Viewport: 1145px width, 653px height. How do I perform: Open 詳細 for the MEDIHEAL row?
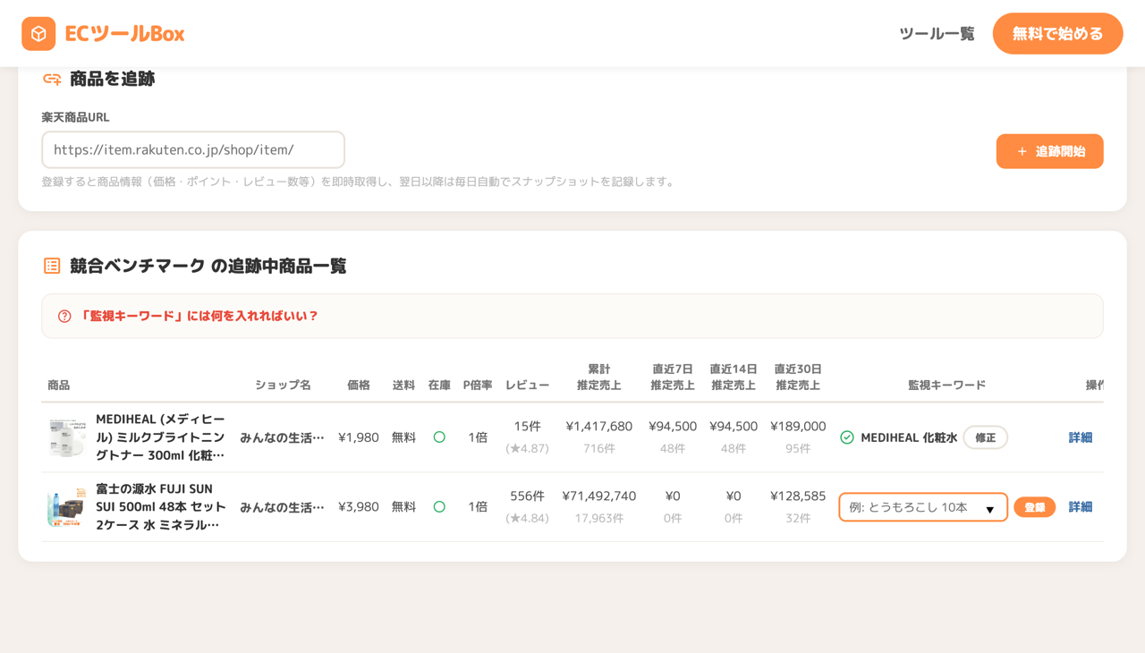pos(1081,437)
